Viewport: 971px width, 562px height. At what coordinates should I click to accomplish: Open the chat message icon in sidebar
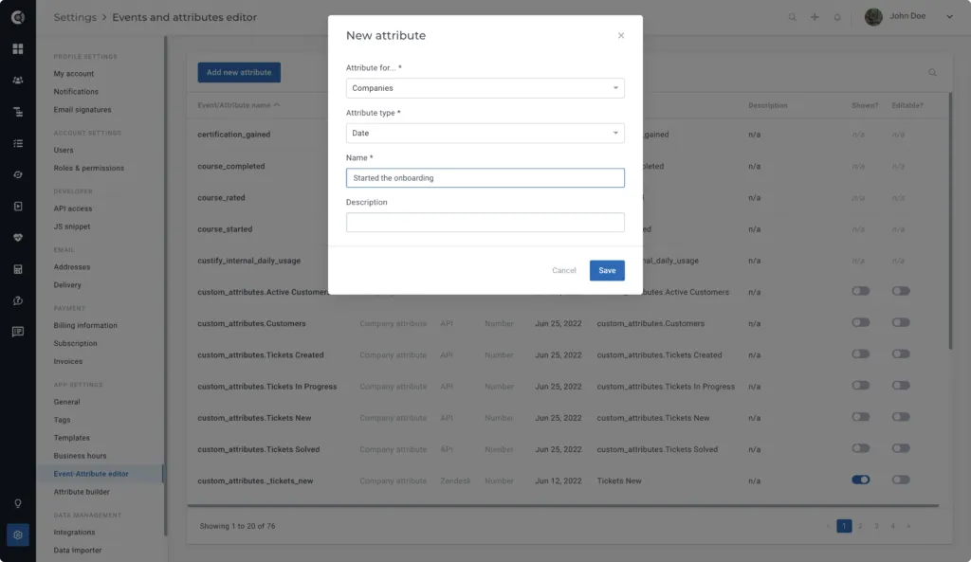coord(18,332)
